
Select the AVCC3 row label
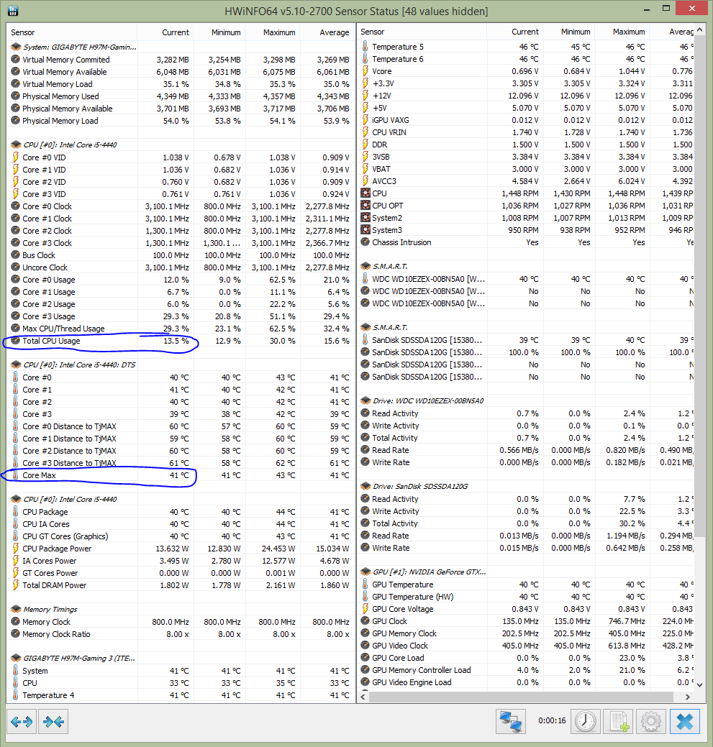coord(384,181)
